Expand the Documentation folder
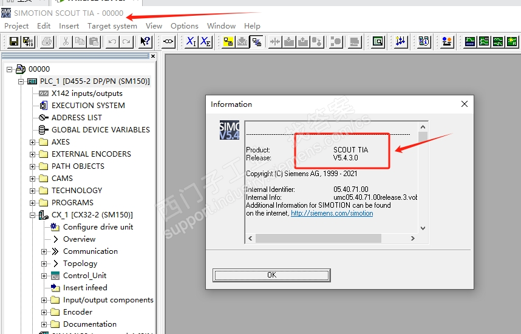 click(44, 324)
